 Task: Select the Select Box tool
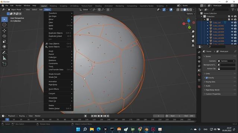tap(4, 20)
